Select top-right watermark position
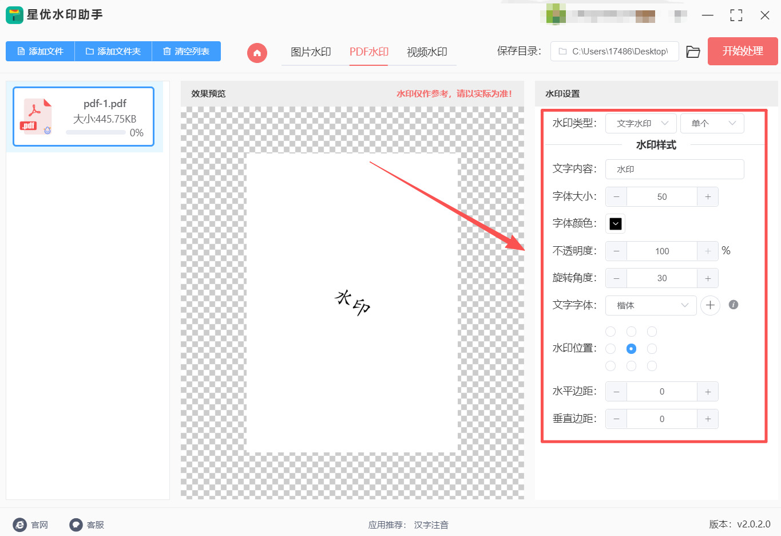The image size is (781, 536). (x=652, y=332)
